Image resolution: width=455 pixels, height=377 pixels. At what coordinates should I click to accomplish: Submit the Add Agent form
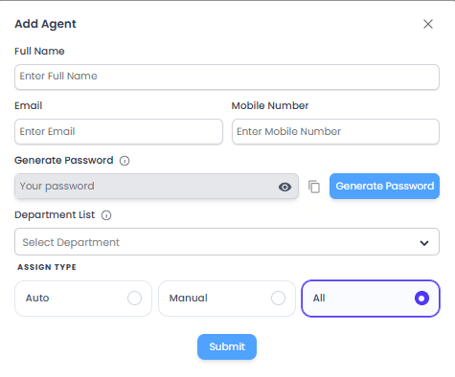pyautogui.click(x=227, y=347)
